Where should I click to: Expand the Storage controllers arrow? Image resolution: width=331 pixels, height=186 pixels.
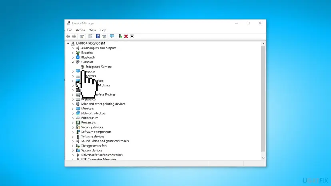pyautogui.click(x=73, y=146)
